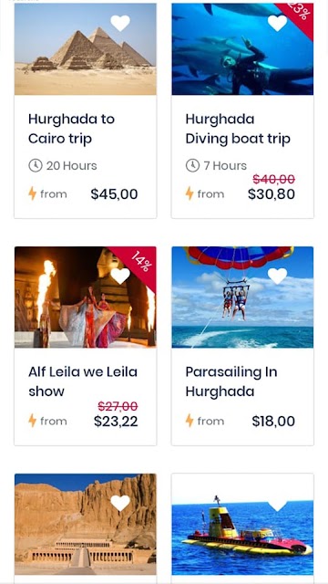Click the $30,80 discounted price
The height and width of the screenshot is (584, 328).
point(272,194)
